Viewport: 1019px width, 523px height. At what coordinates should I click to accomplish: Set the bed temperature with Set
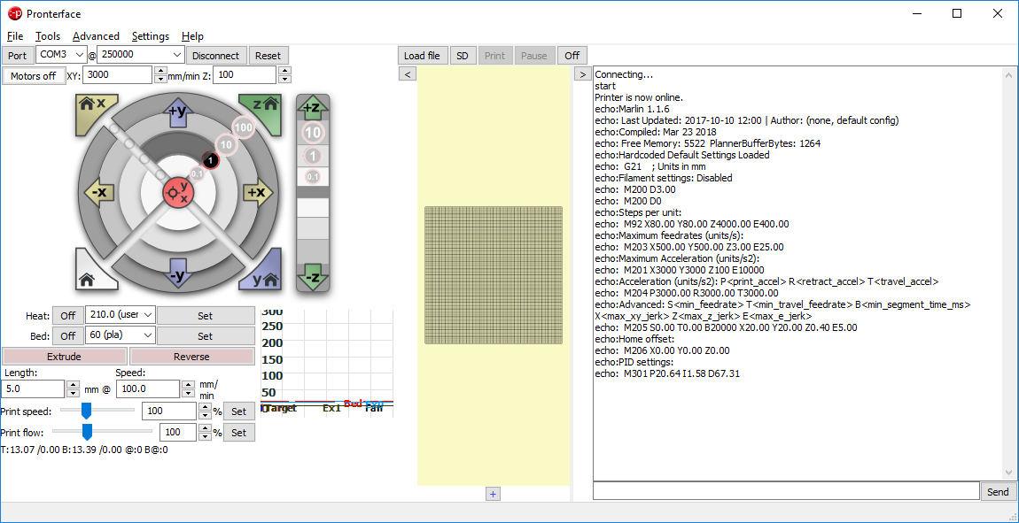pyautogui.click(x=206, y=336)
